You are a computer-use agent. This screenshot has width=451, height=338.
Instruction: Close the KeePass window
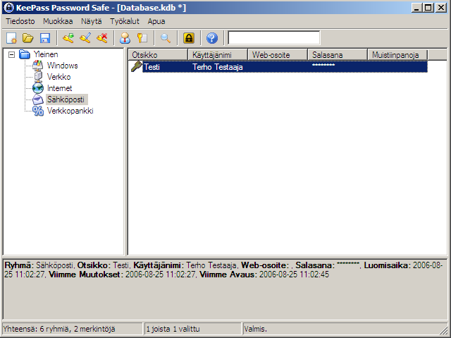coord(441,8)
